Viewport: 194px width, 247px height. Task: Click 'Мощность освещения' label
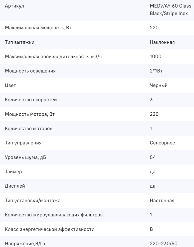30,71
